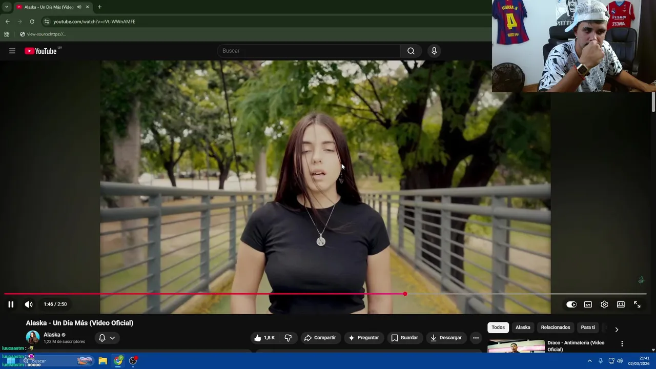The height and width of the screenshot is (369, 656).
Task: Click the video title text
Action: point(79,323)
